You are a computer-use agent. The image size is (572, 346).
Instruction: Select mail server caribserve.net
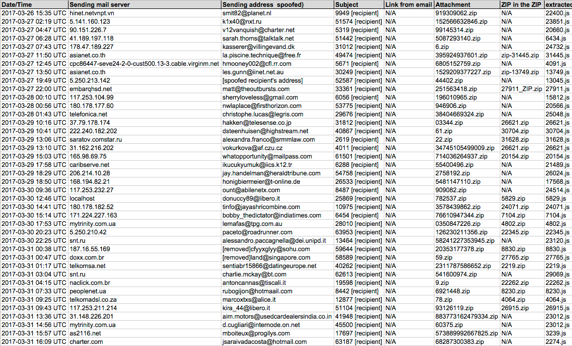click(144, 165)
